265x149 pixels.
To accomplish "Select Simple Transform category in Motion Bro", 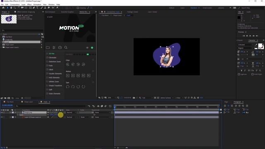I will pyautogui.click(x=55, y=86).
